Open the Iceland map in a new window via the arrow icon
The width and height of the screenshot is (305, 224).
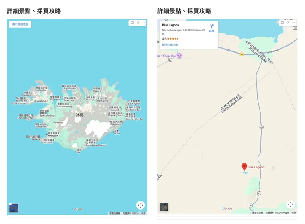138,23
